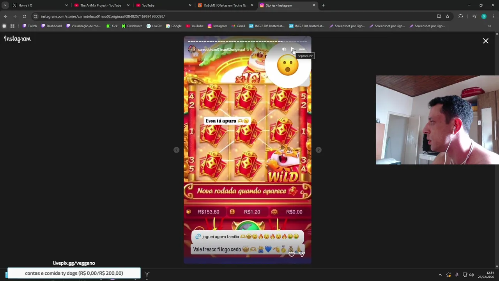Click the R$153,60 balance text
The height and width of the screenshot is (281, 499).
pos(208,212)
